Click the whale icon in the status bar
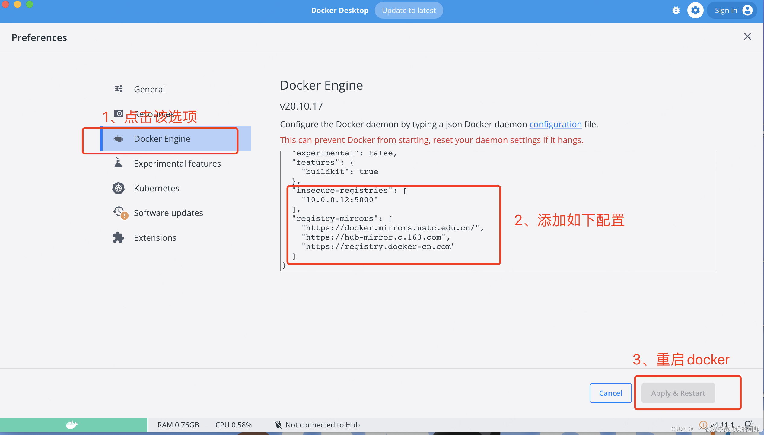764x435 pixels. coord(72,424)
